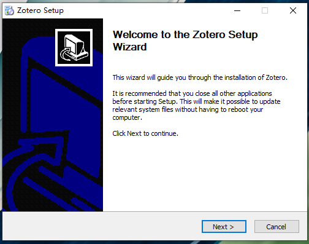
Task: Click the "relevant system files" text line
Action: tap(188, 109)
